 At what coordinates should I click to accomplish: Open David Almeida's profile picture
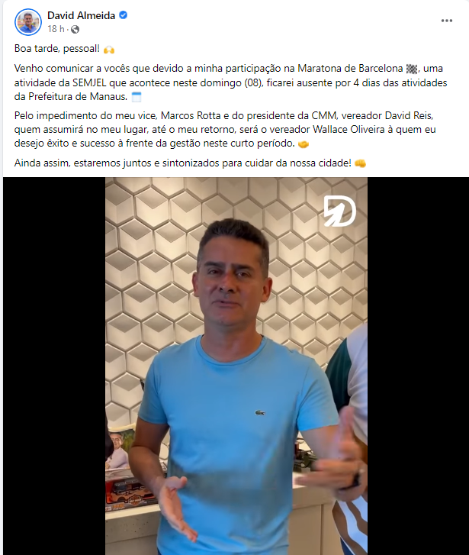(x=28, y=22)
